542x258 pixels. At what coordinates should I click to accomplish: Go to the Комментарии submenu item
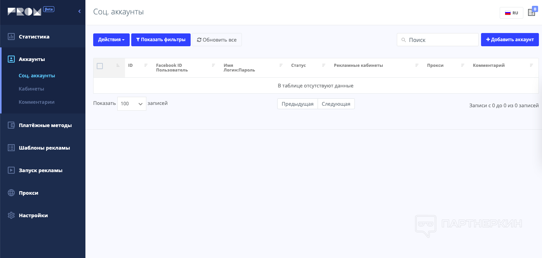36,102
